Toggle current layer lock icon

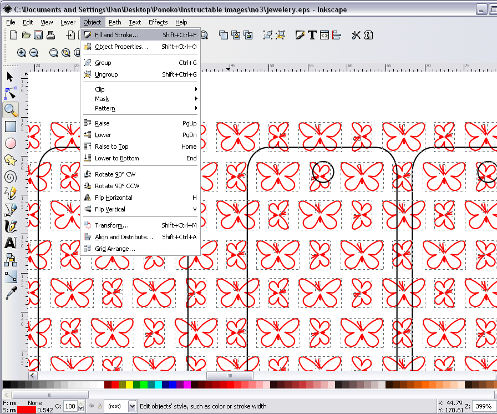(x=99, y=406)
